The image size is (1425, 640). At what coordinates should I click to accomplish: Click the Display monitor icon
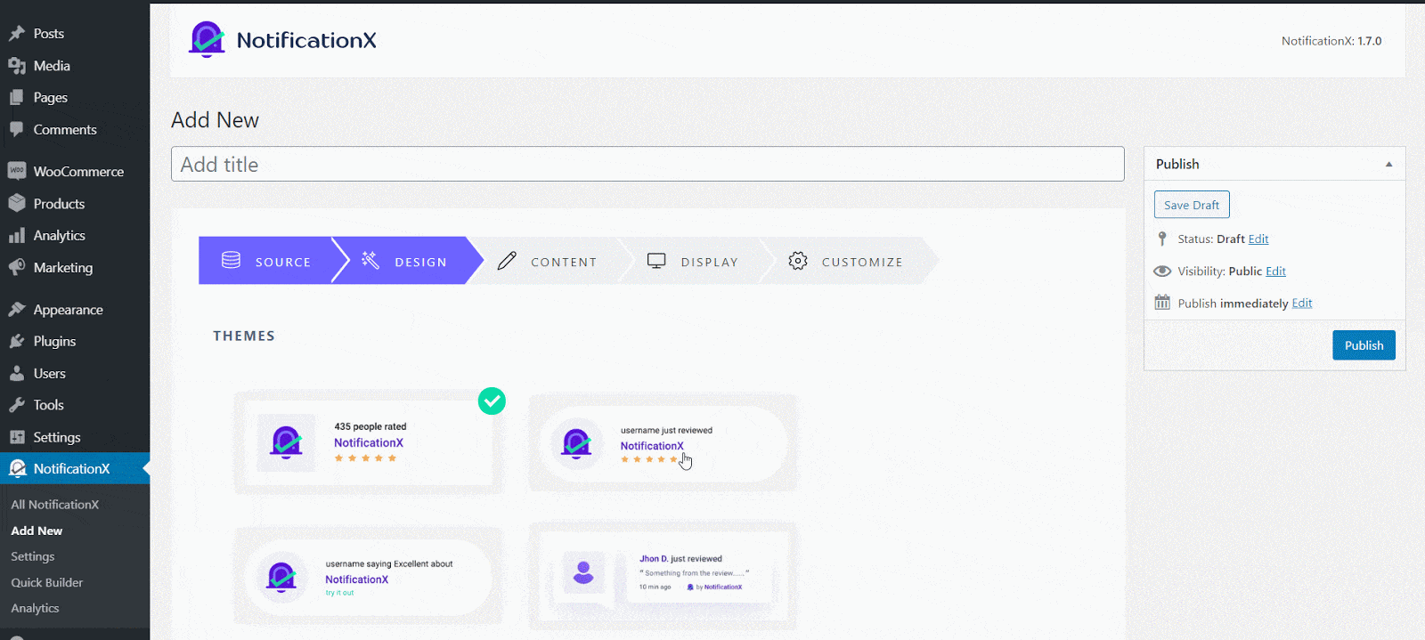656,261
